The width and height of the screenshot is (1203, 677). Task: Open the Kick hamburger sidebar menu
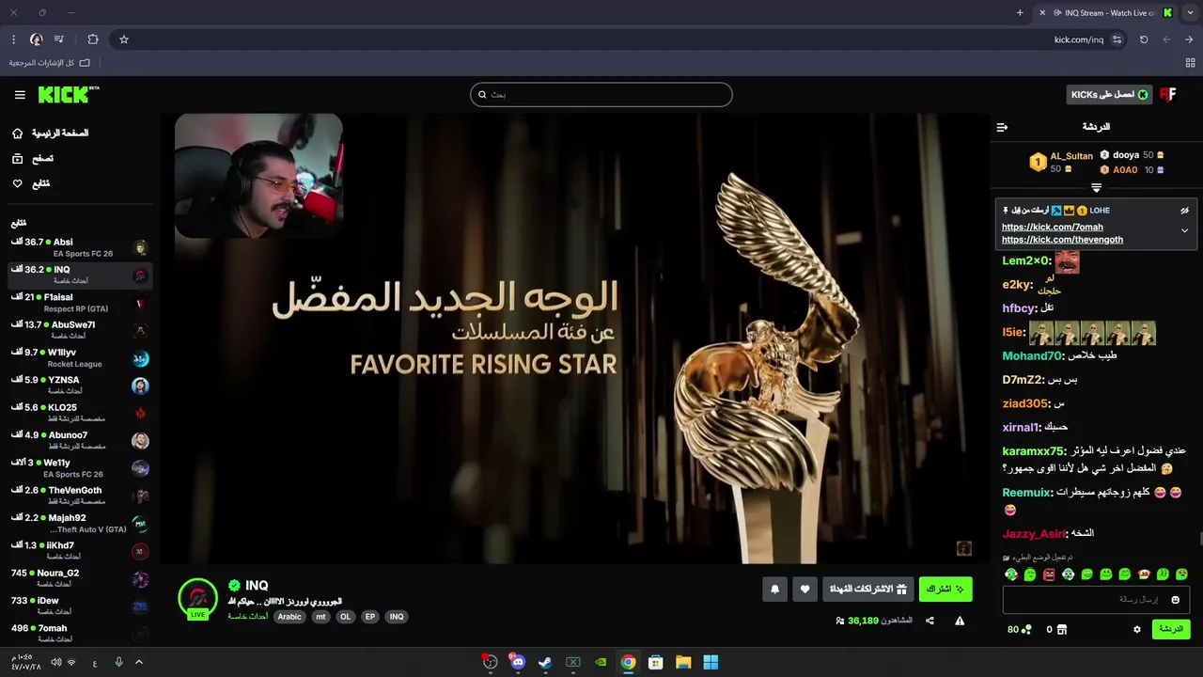tap(20, 94)
